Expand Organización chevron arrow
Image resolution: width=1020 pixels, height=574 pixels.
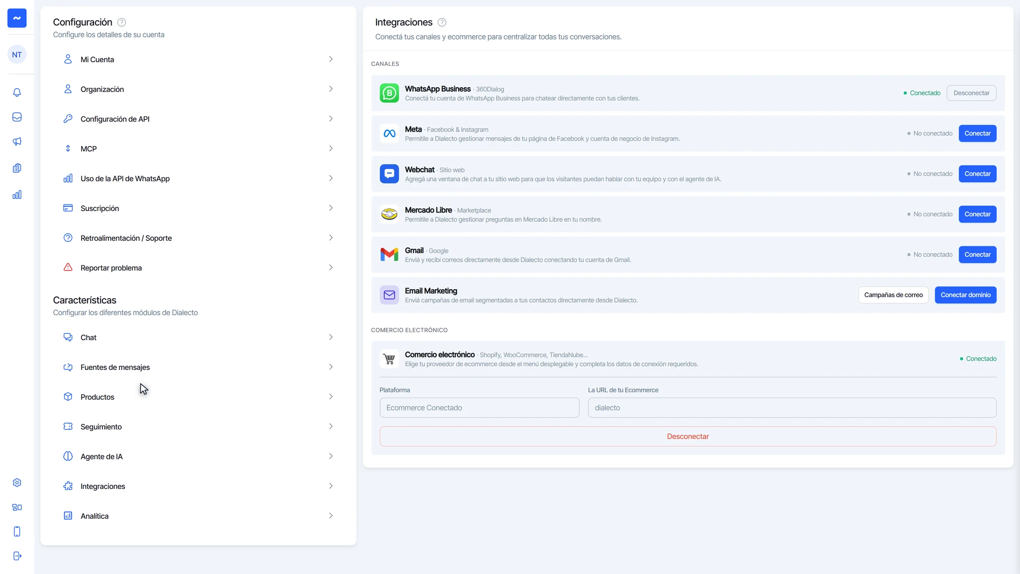[330, 89]
